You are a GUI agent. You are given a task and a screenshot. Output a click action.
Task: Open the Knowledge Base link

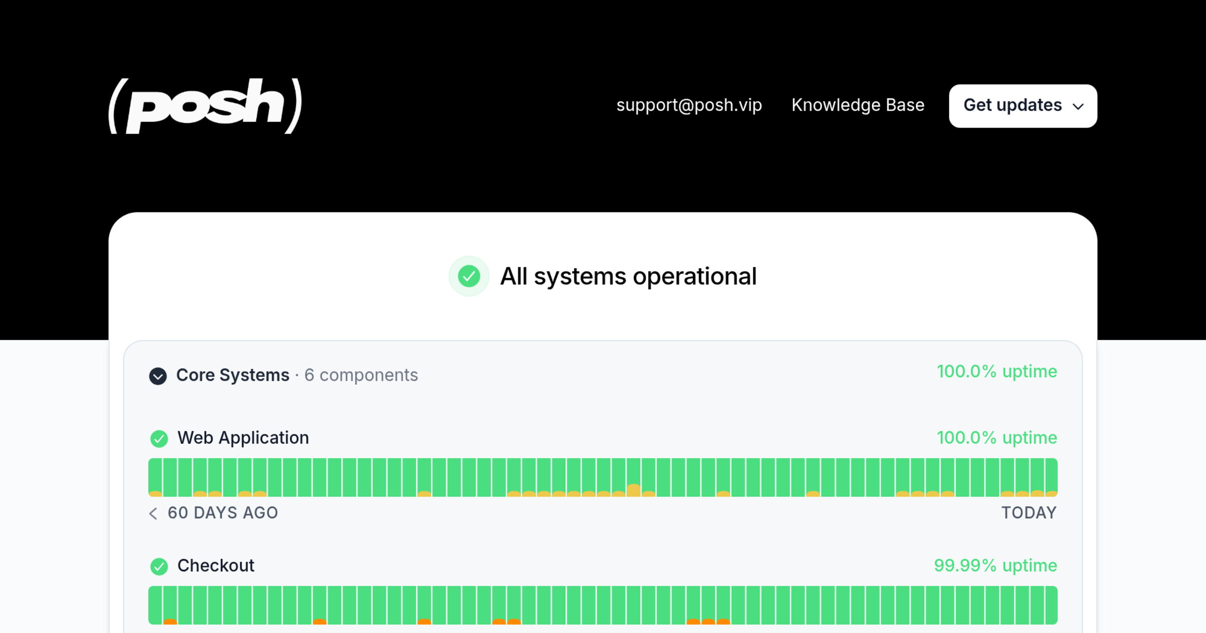858,105
